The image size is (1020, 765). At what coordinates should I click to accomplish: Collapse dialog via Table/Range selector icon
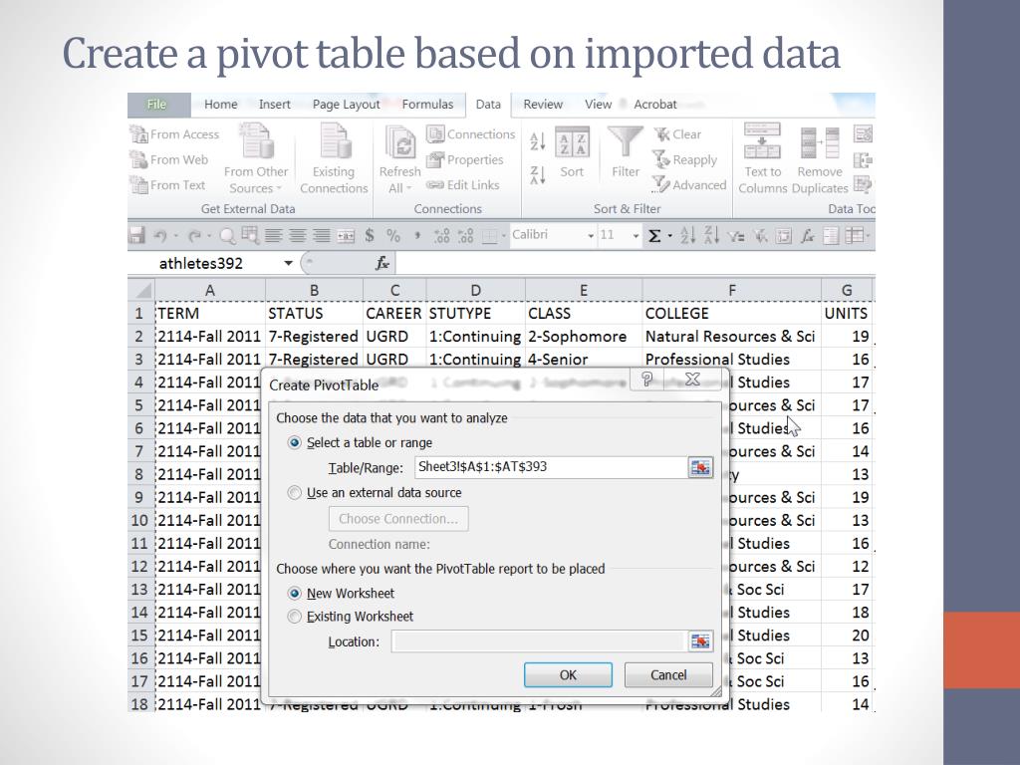[700, 468]
